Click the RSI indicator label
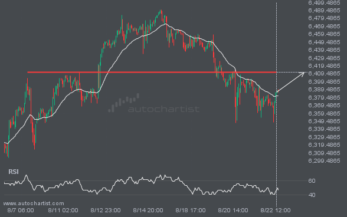 (14, 172)
